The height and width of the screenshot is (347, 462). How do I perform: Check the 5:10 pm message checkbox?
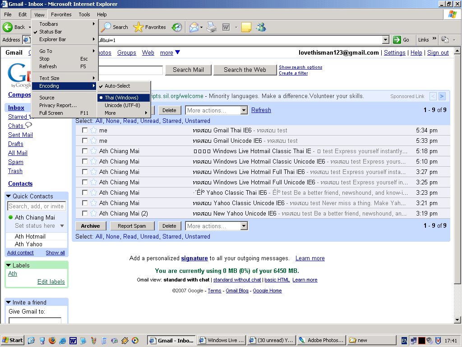[x=85, y=161]
